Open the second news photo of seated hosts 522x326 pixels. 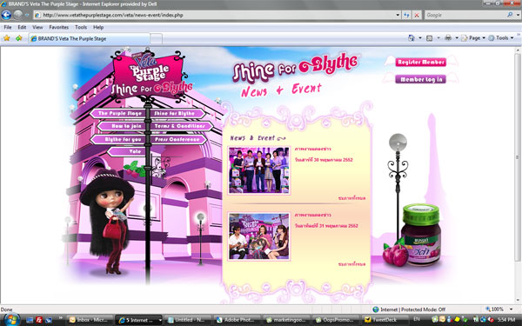[x=259, y=236]
